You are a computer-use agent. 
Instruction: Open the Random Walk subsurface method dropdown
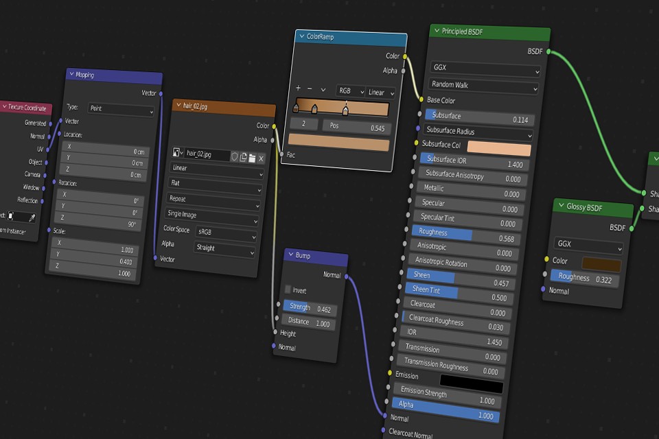click(484, 86)
